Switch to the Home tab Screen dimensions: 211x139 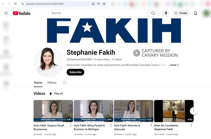coord(38,83)
